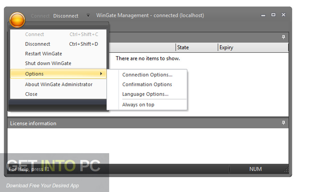Click 'There are no items to show.' text
This screenshot has height=192, width=311.
pyautogui.click(x=148, y=58)
